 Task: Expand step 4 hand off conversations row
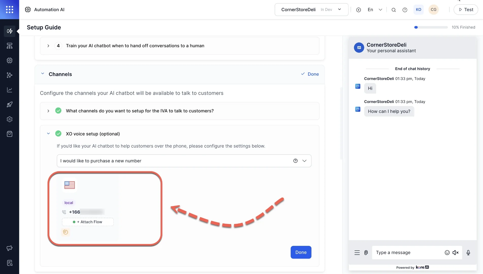(179, 46)
